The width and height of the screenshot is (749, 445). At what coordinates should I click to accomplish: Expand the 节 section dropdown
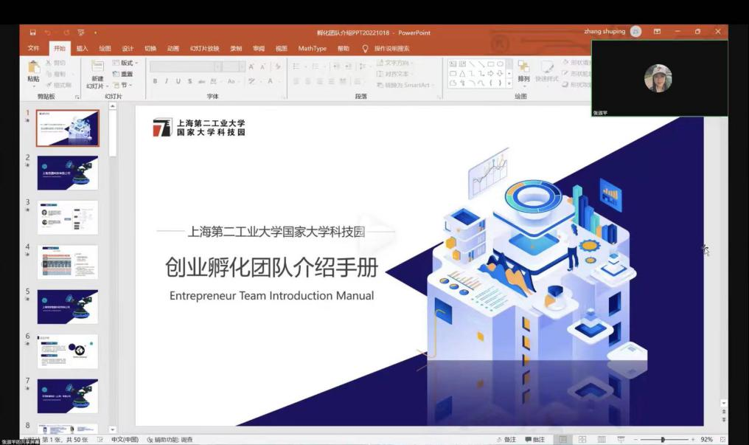coord(122,85)
